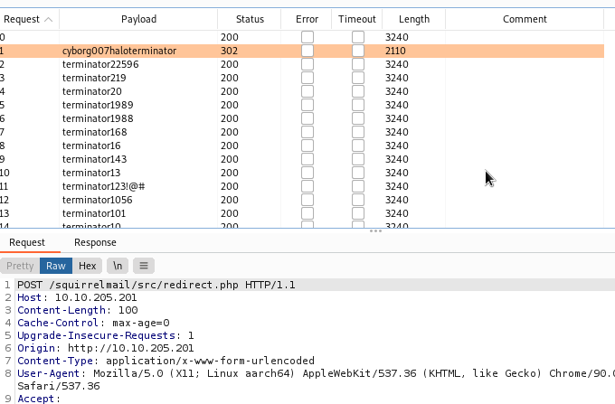Toggle Error checkbox for terminator123!@# row

pyautogui.click(x=307, y=186)
